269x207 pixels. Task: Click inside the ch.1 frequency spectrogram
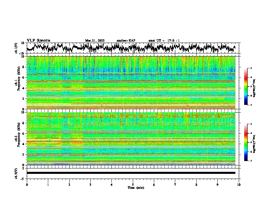coord(131,83)
